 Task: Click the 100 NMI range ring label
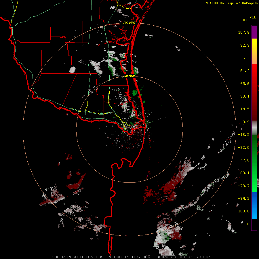pos(129,23)
